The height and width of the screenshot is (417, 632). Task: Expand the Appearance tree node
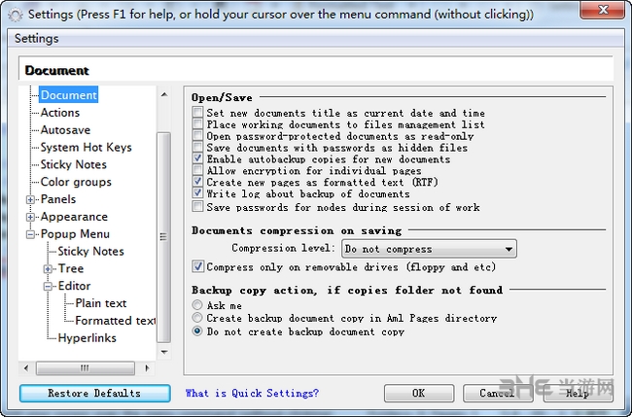pyautogui.click(x=30, y=217)
